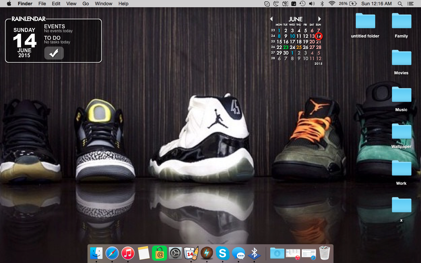The image size is (421, 263).
Task: Select the Work folder on desktop
Action: click(x=401, y=173)
